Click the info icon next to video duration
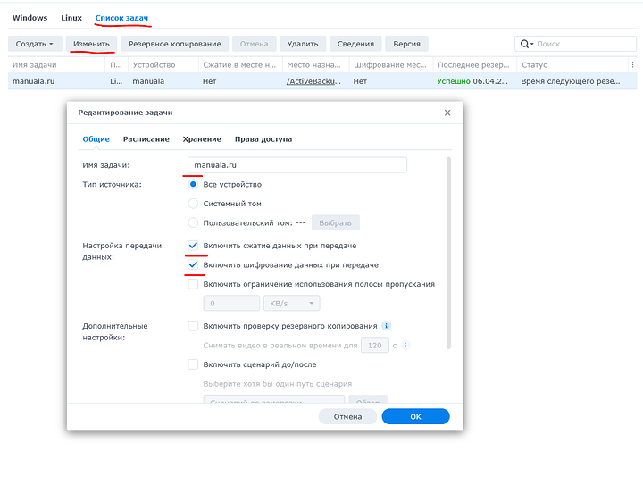The height and width of the screenshot is (502, 643). tap(405, 345)
